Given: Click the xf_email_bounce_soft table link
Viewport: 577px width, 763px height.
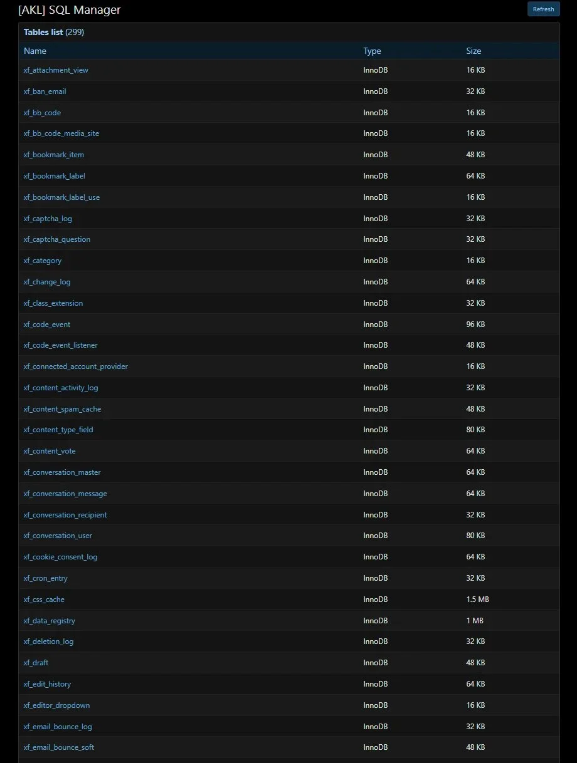Looking at the screenshot, I should coord(59,747).
